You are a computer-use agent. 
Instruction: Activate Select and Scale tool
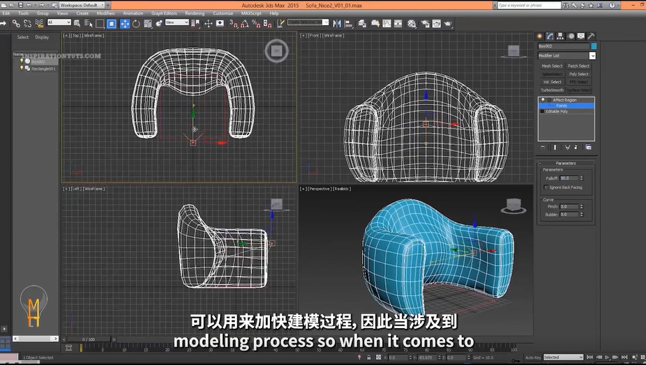147,24
